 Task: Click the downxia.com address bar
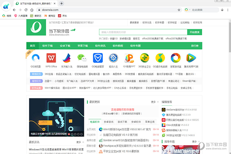point(108,10)
